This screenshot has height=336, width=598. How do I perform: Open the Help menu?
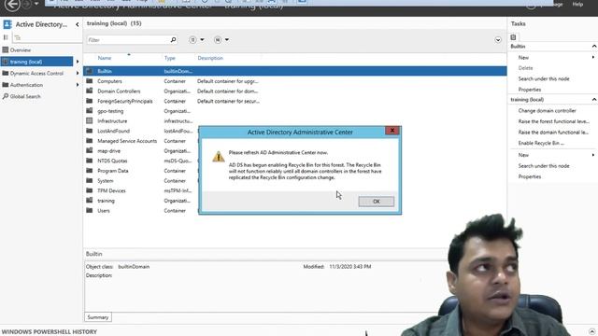tap(577, 4)
